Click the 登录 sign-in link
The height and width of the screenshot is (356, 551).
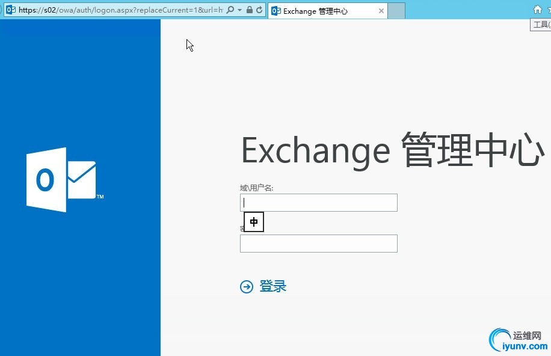(273, 286)
